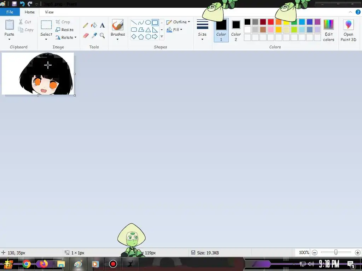The width and height of the screenshot is (362, 271).
Task: Open File Explorer from the taskbar
Action: tap(61, 264)
